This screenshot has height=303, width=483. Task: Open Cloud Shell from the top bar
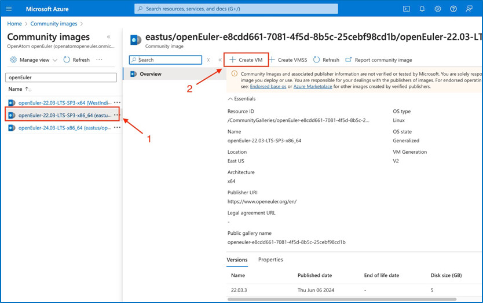(407, 9)
